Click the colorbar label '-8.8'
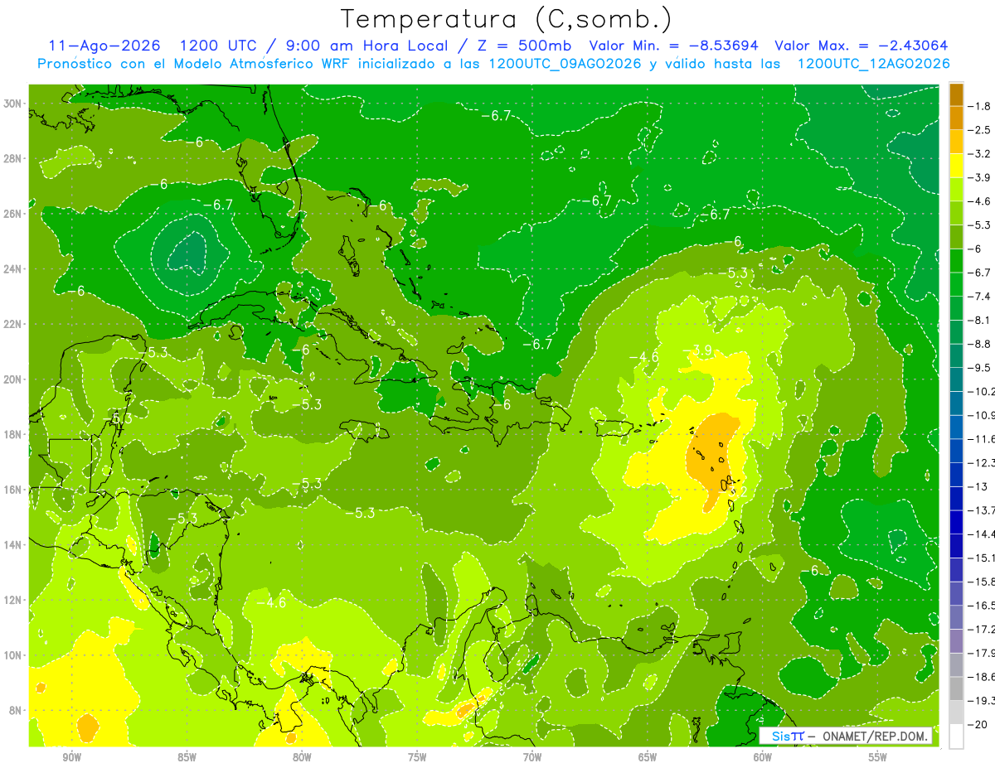Screen dimensions: 995x768 point(979,344)
